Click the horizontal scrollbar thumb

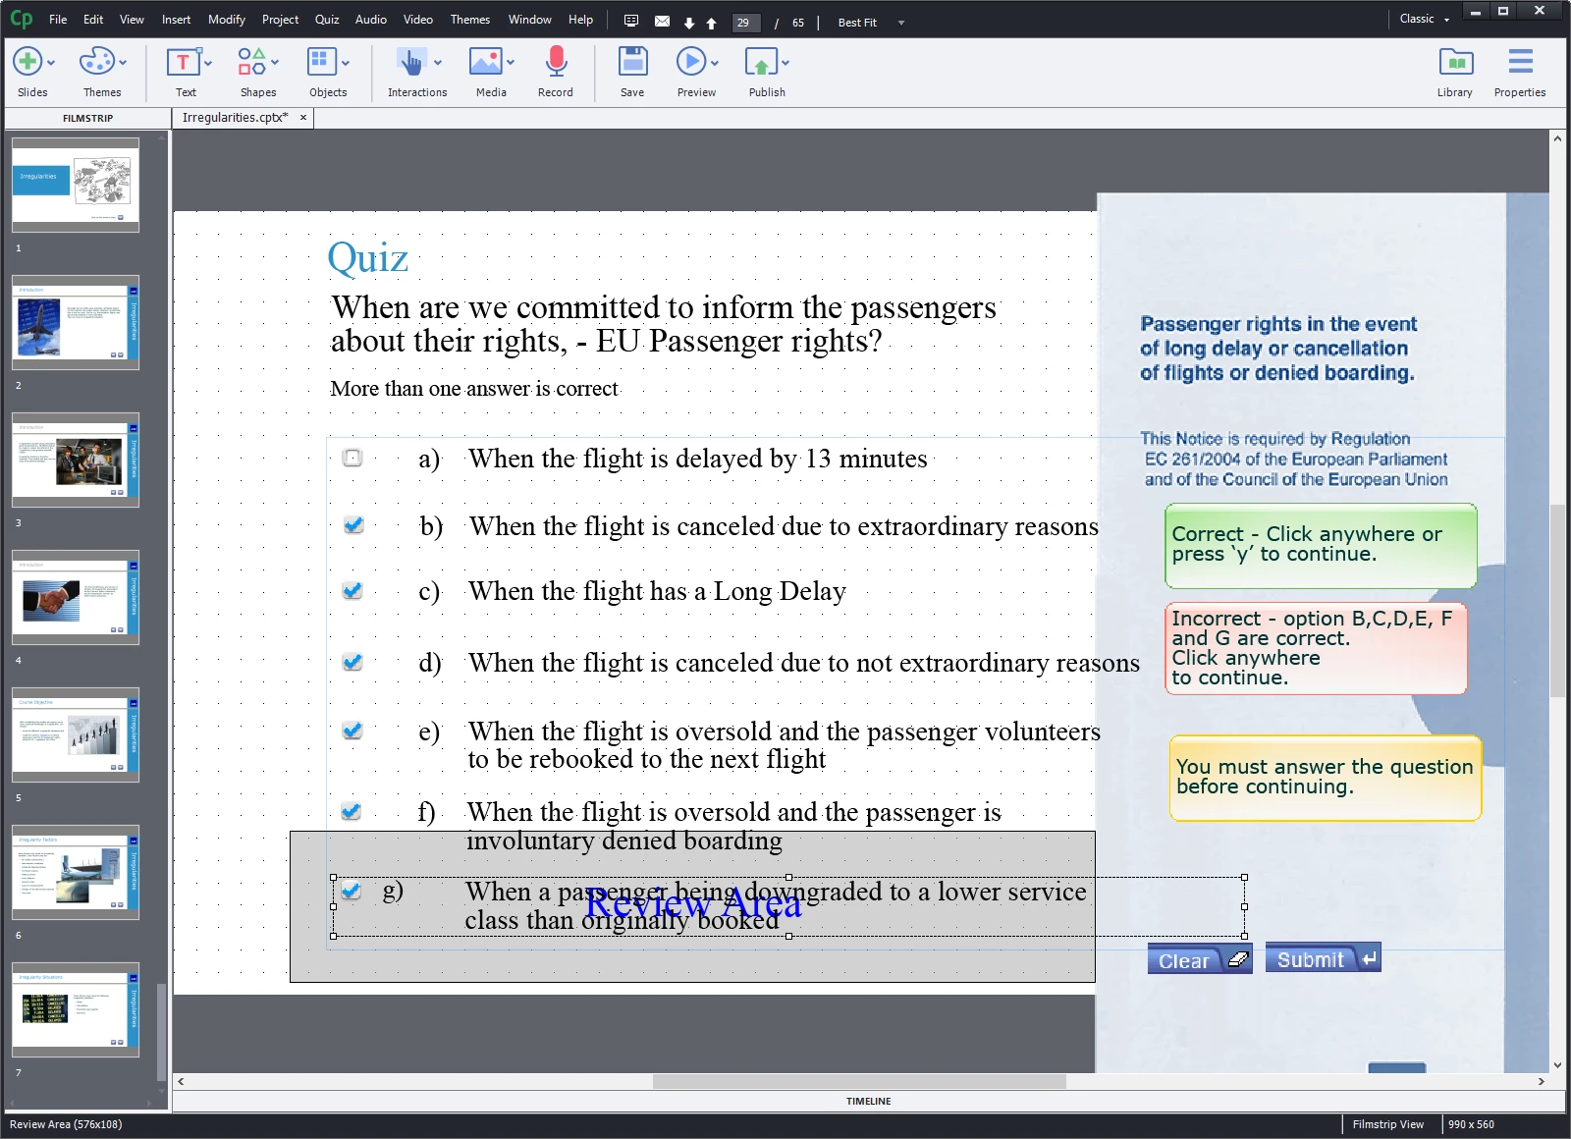(859, 1081)
